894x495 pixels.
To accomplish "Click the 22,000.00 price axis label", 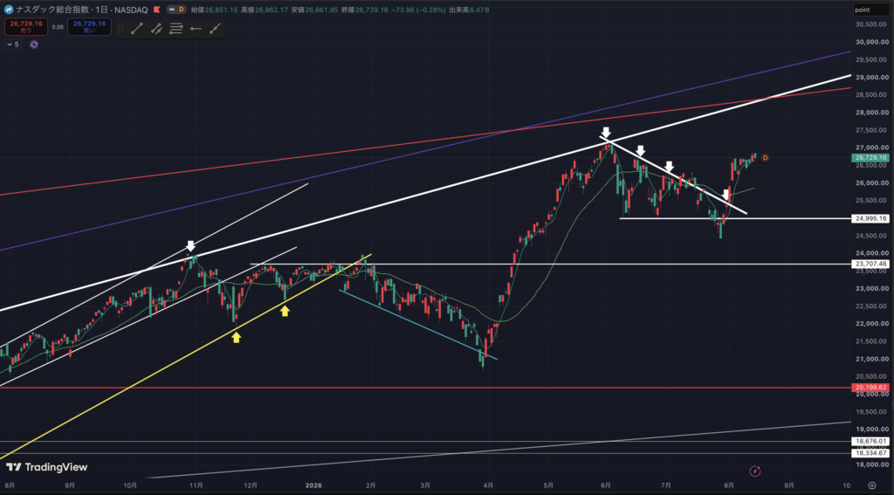I will [x=872, y=324].
